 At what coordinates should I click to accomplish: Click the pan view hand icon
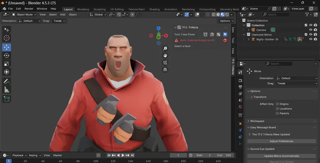[x=165, y=55]
